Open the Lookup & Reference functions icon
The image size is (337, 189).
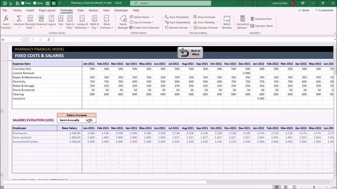coord(82,19)
